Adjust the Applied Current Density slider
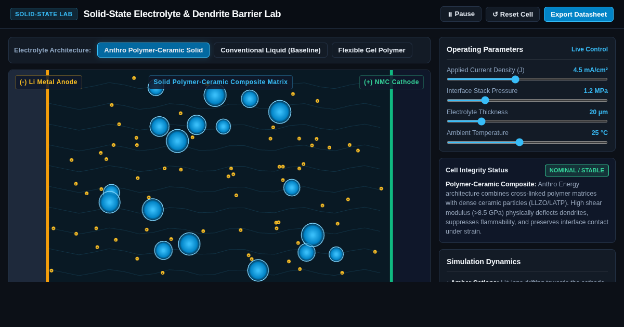 tap(527, 79)
